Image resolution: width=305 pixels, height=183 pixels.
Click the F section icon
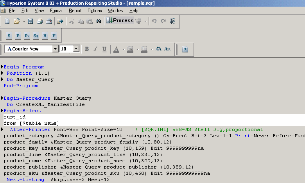coord(54,36)
